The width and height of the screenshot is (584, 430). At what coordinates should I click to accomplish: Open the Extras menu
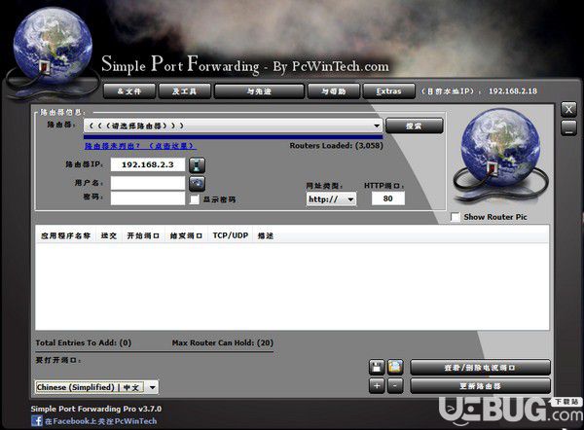click(388, 91)
